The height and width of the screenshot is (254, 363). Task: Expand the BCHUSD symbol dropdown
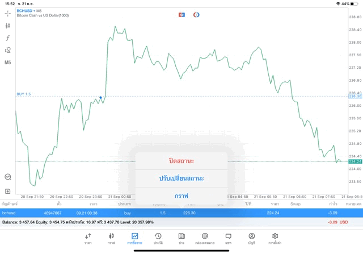(25, 10)
